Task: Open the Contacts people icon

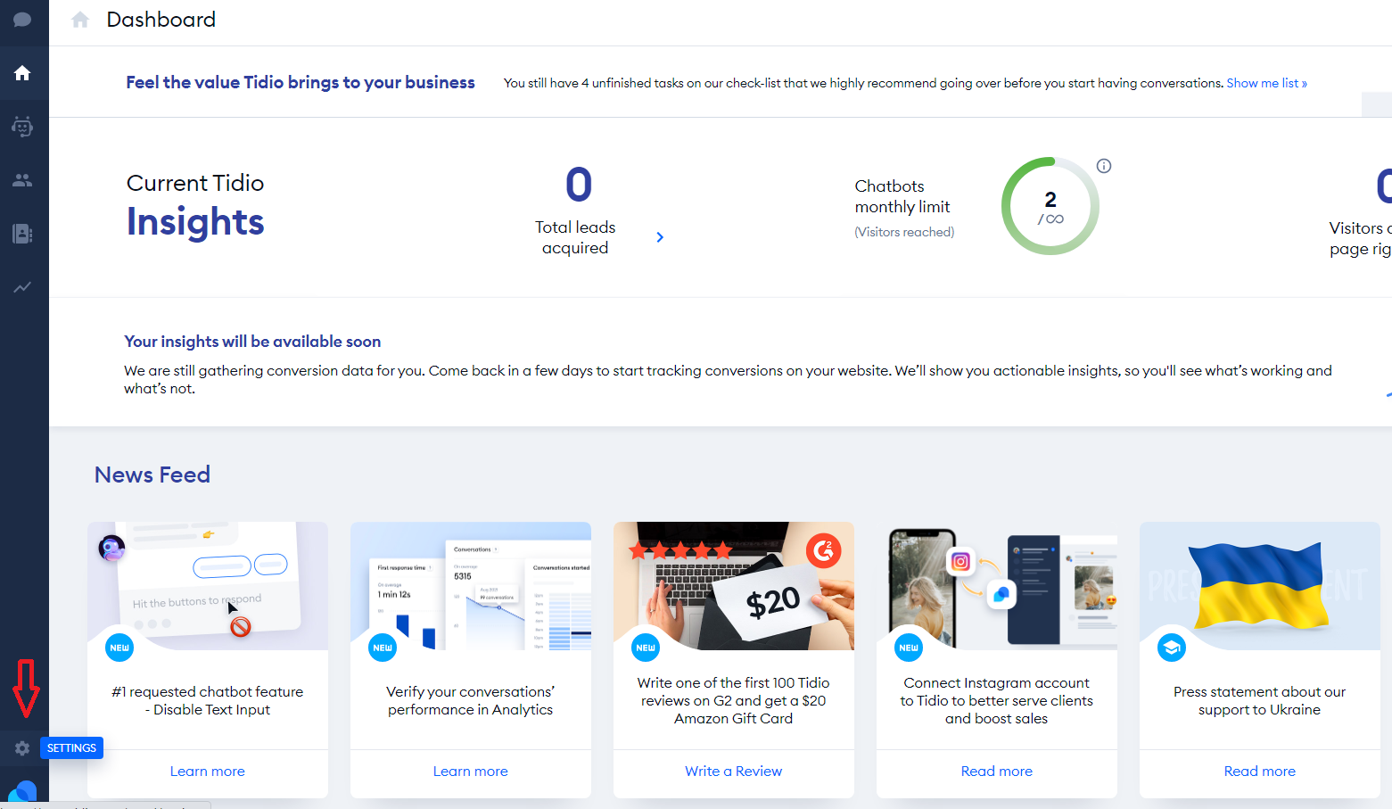Action: click(22, 180)
